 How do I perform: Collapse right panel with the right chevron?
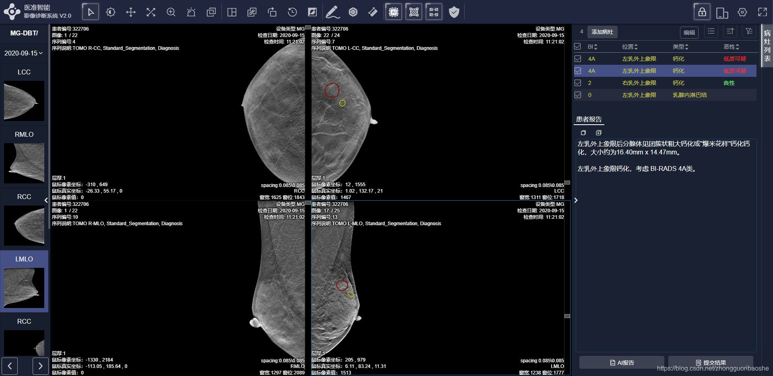[x=576, y=200]
